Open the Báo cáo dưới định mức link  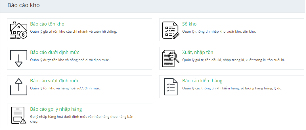(x=55, y=53)
